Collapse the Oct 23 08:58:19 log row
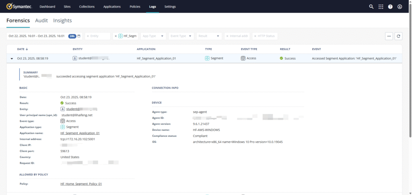412x195 pixels. tap(12, 59)
